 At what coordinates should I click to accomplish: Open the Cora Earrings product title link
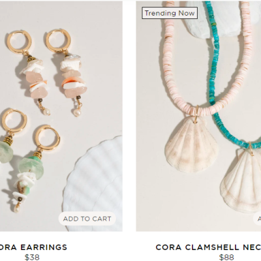click(33, 247)
